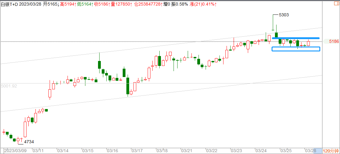Click the 涨(21)0.41% change value
The width and height of the screenshot is (340, 154).
coord(203,5)
